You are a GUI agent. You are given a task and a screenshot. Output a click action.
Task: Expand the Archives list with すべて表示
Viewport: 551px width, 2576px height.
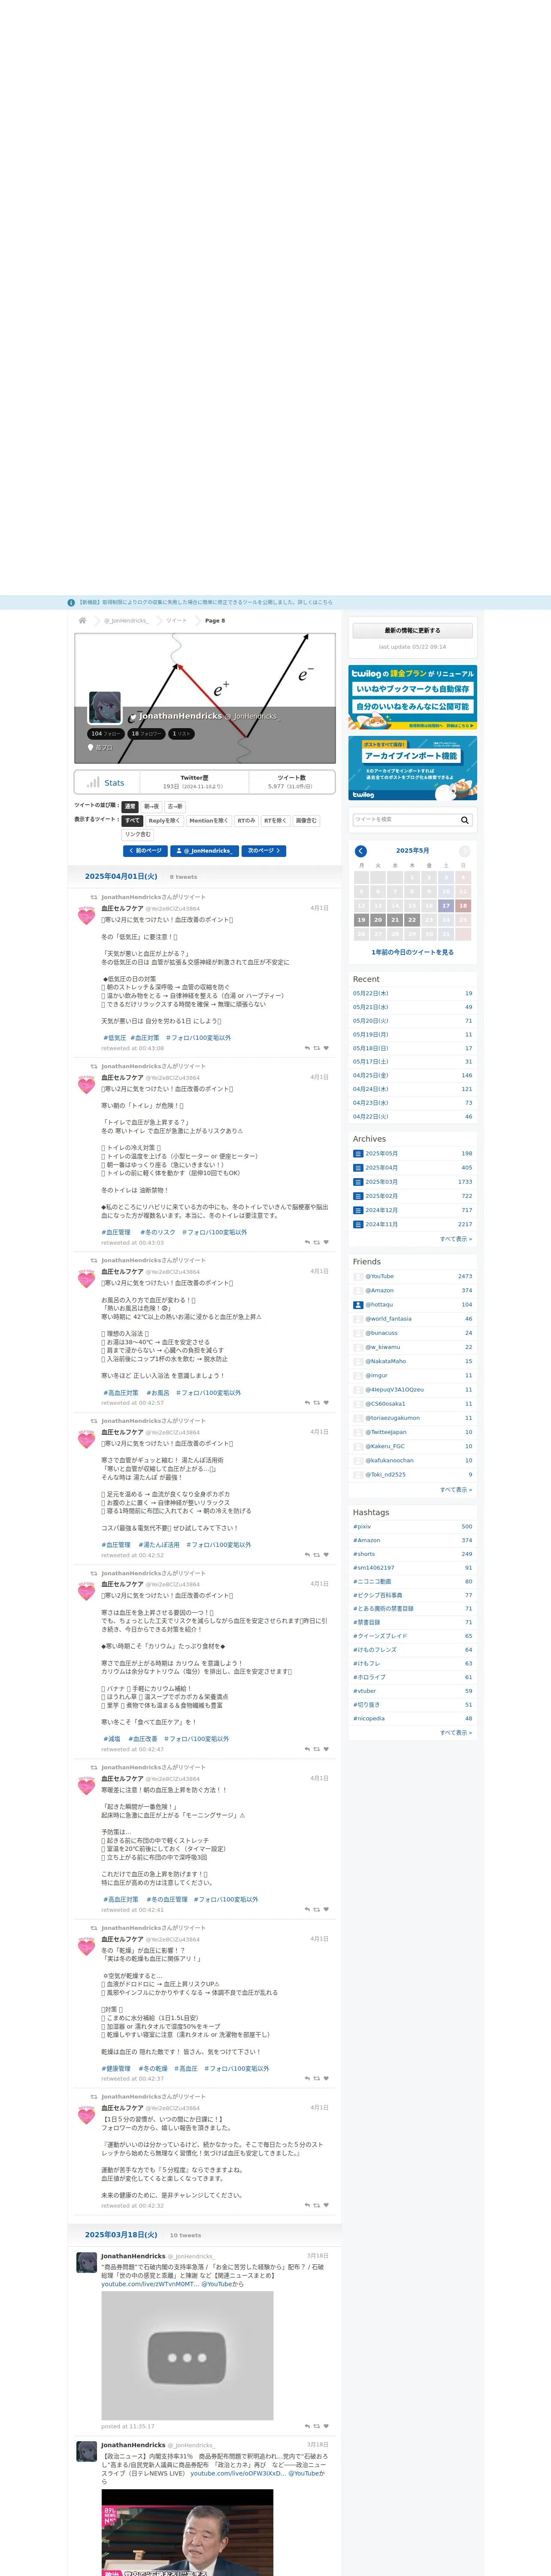[x=456, y=1239]
